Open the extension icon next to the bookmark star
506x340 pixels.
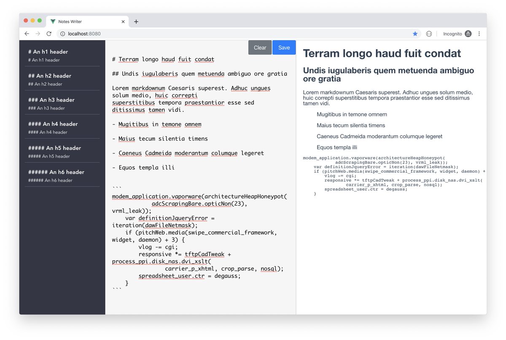(429, 34)
